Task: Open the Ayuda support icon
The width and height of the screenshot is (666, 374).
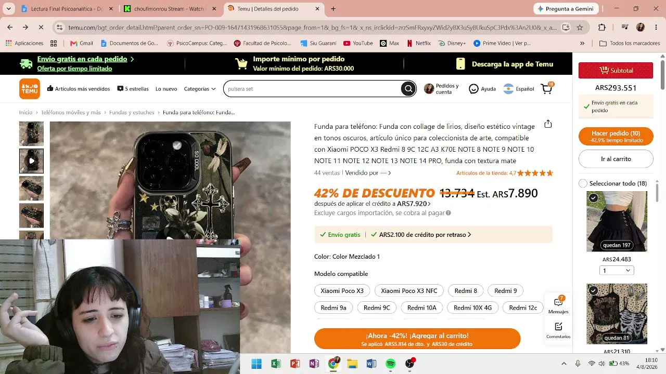Action: (482, 89)
